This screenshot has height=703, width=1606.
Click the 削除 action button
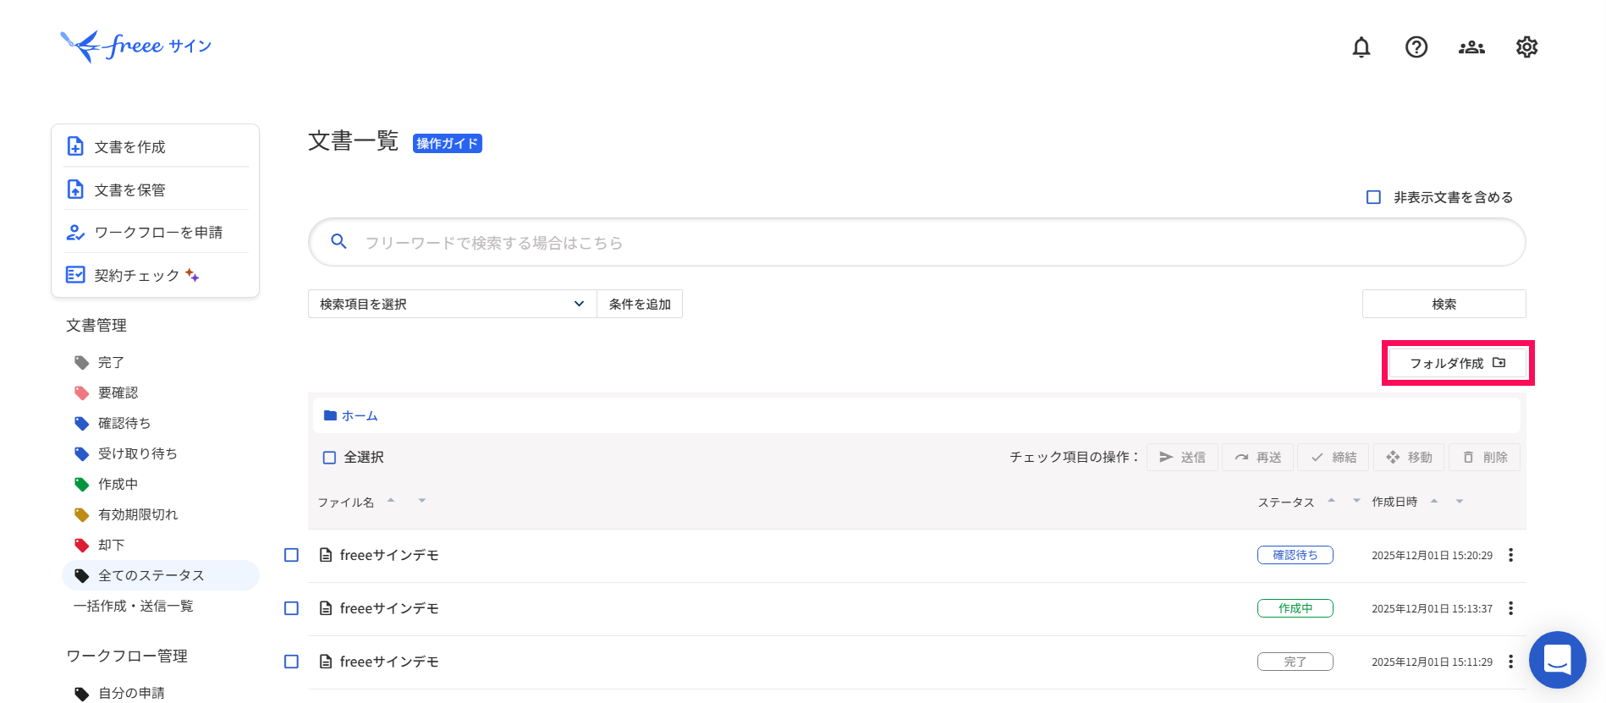[1484, 457]
